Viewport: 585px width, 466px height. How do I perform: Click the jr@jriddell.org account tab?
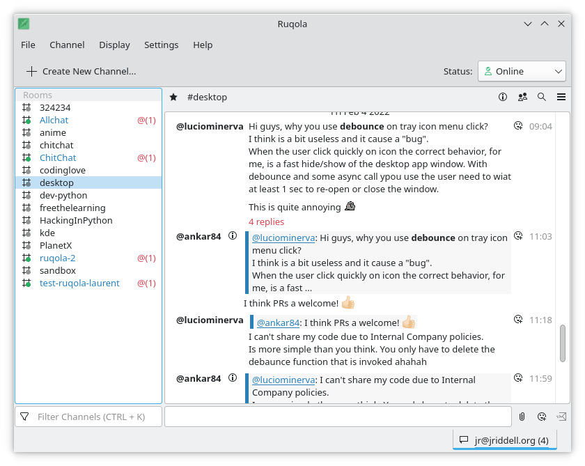(504, 440)
